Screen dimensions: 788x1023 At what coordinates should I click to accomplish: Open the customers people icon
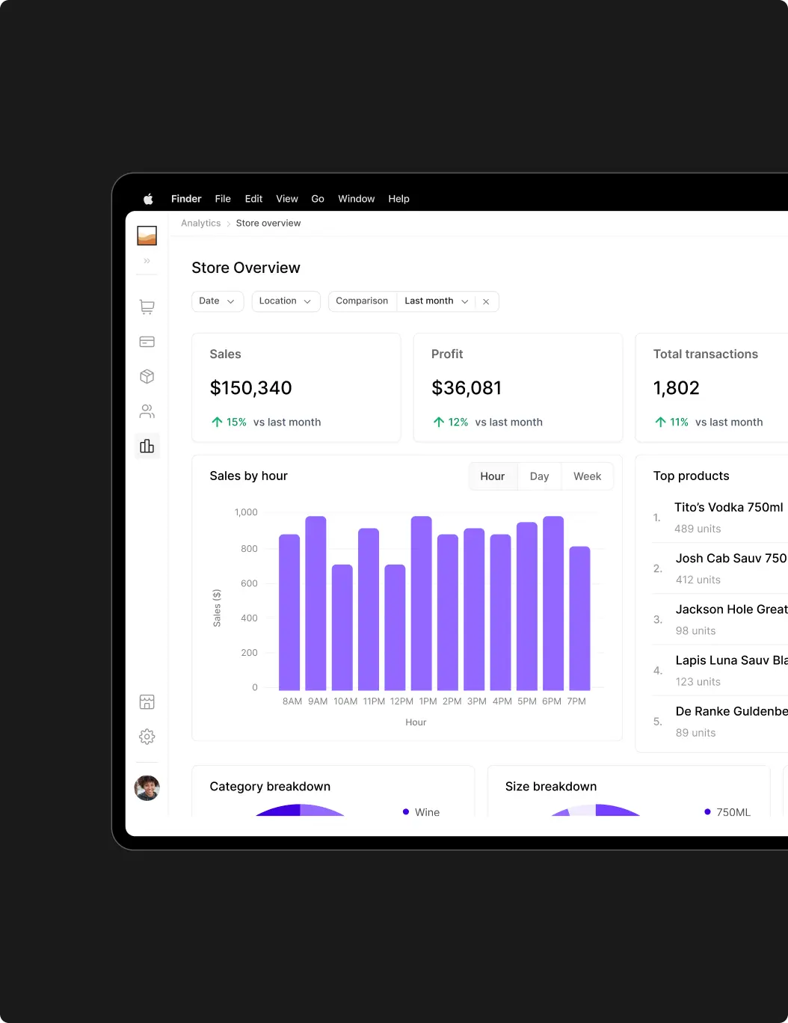click(x=147, y=411)
